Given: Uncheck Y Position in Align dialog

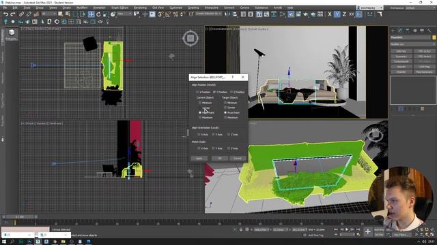Looking at the screenshot, I should pos(214,92).
